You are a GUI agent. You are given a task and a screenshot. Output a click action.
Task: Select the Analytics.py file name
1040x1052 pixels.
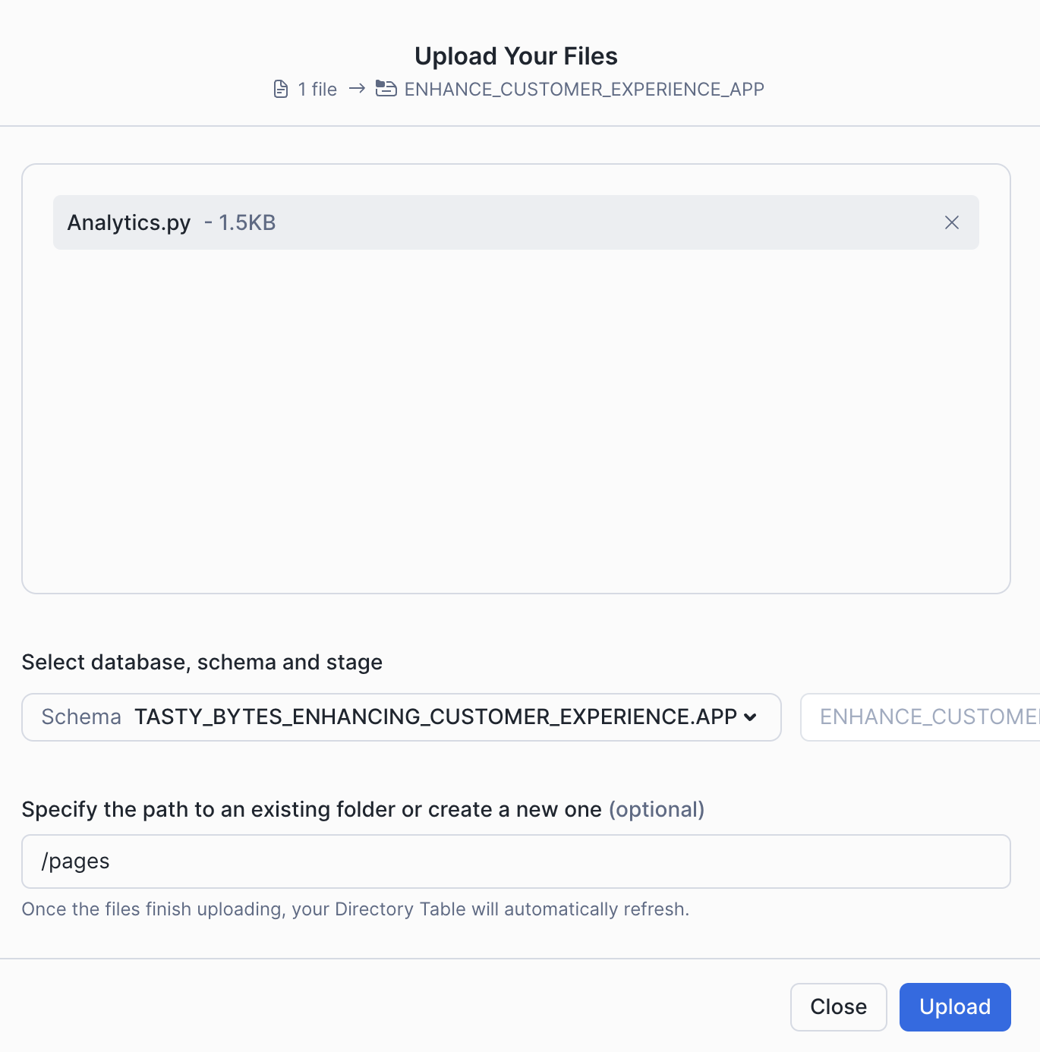[x=129, y=223]
